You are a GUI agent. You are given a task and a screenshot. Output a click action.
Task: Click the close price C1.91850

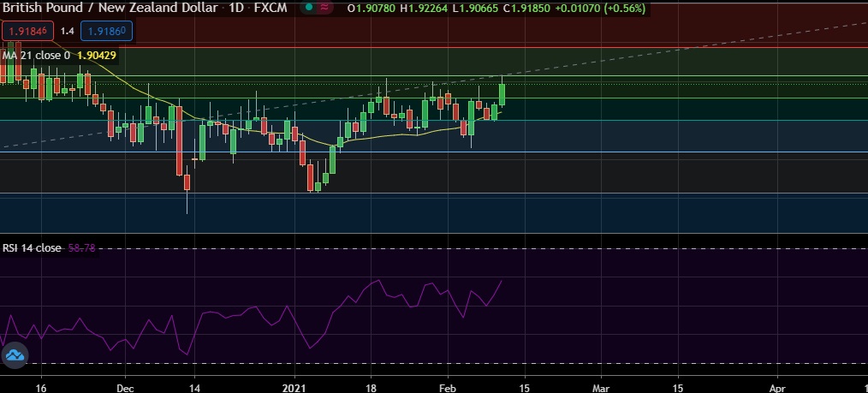click(x=526, y=9)
